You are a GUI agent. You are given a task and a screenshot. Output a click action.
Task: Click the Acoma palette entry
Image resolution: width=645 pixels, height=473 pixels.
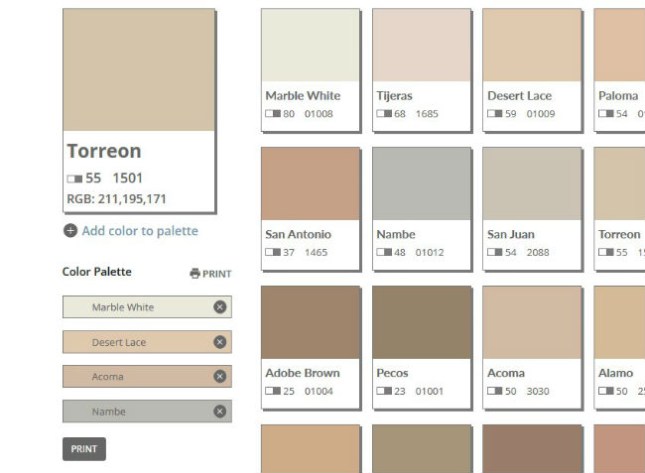[x=147, y=376]
